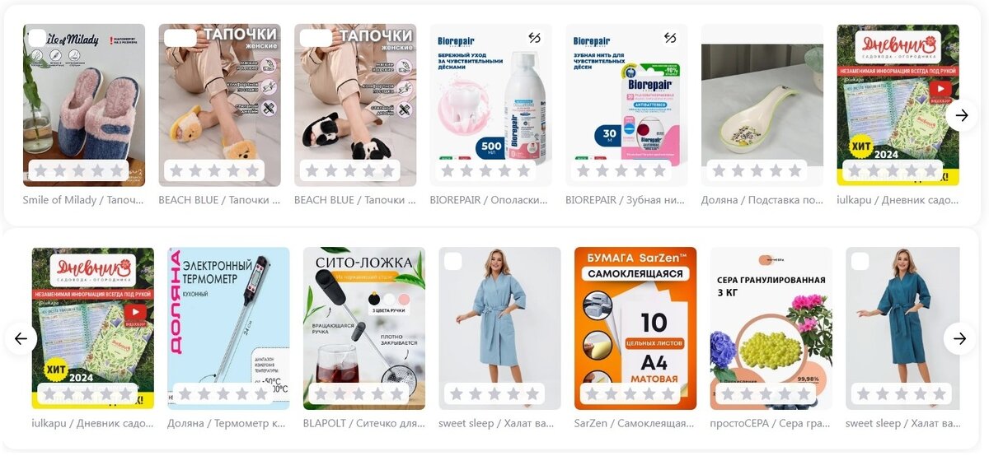Image resolution: width=989 pixels, height=456 pixels.
Task: Open BIOREPAIR / Зубная нить product link
Action: [x=626, y=200]
